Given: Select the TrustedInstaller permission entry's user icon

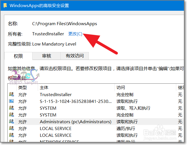Looking at the screenshot, I should (x=12, y=94).
